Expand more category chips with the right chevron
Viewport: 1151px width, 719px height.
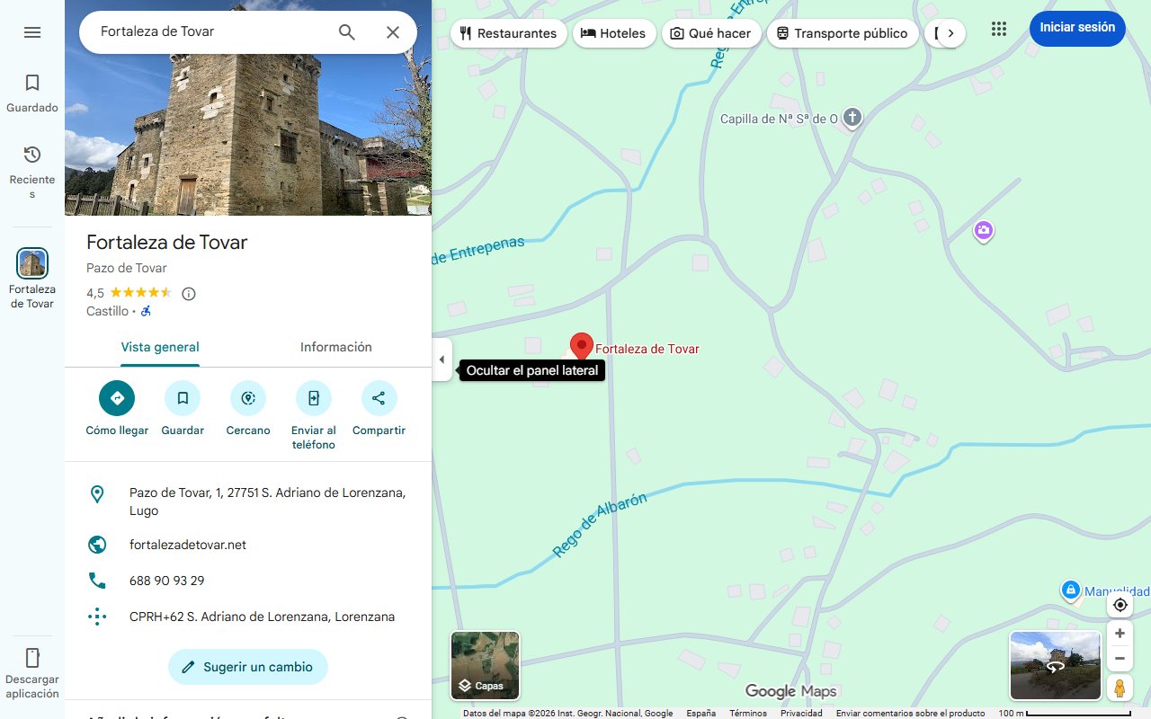click(x=950, y=32)
